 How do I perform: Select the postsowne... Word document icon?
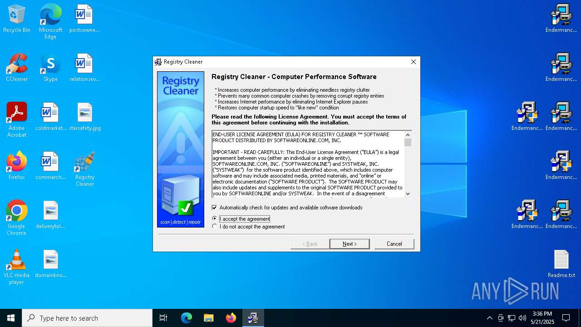84,19
